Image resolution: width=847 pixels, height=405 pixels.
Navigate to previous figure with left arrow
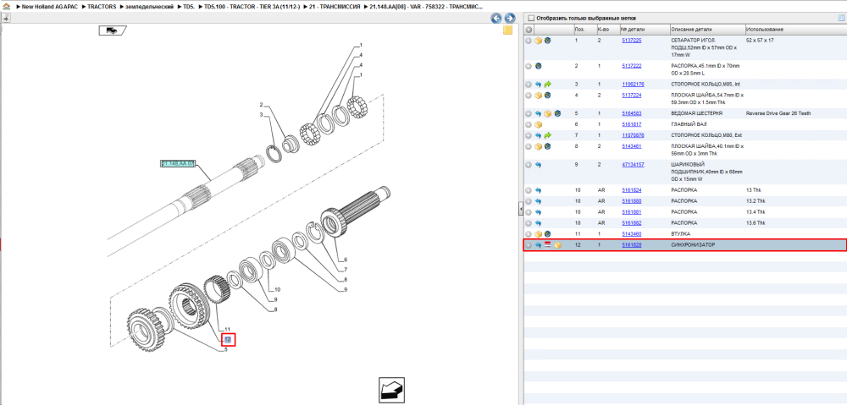tap(495, 19)
